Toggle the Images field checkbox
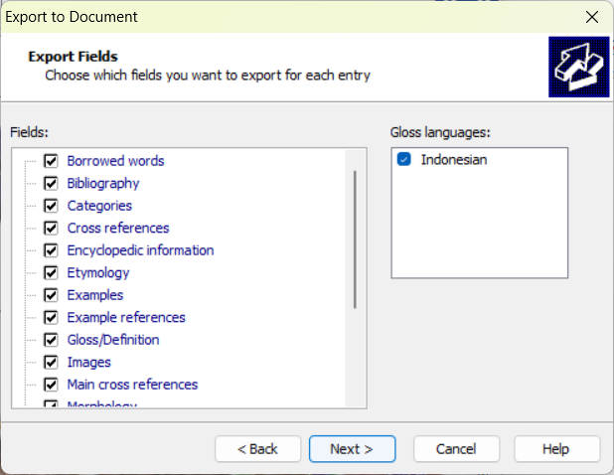Viewport: 614px width, 475px height. (x=52, y=362)
